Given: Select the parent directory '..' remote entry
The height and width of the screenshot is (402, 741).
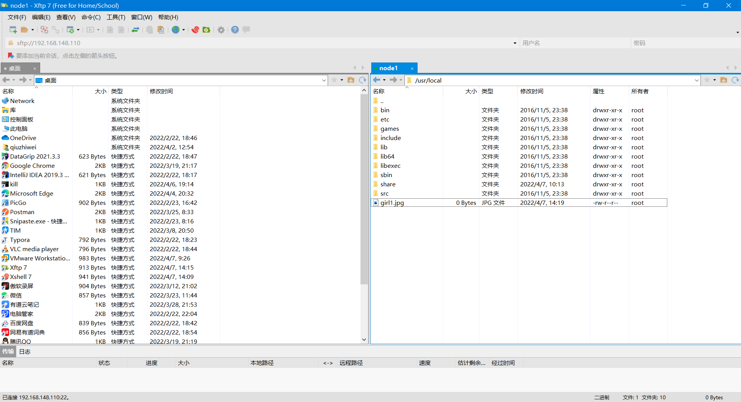Looking at the screenshot, I should [519, 101].
